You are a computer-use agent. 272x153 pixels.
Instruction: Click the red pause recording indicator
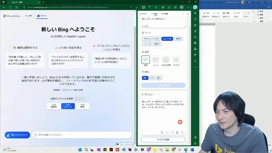[x=180, y=122]
